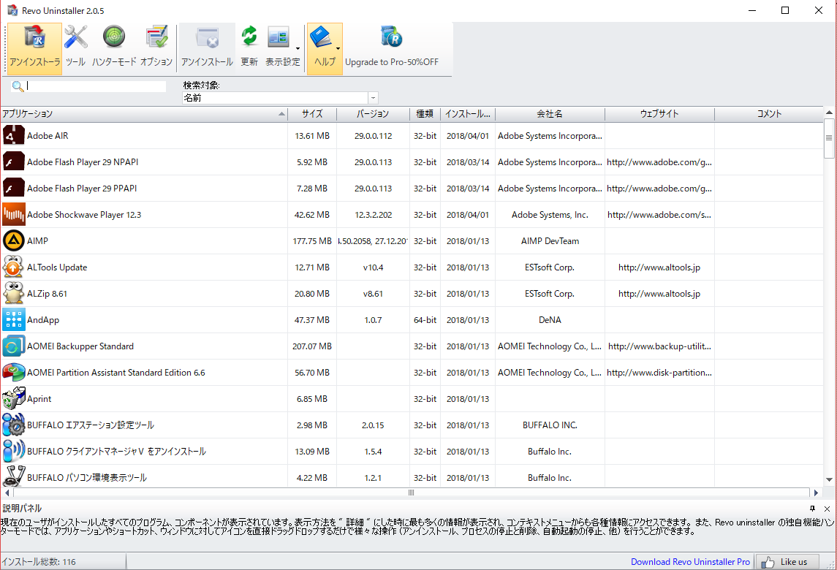
Task: Click Aprint size 6.85 MB
Action: (x=312, y=399)
